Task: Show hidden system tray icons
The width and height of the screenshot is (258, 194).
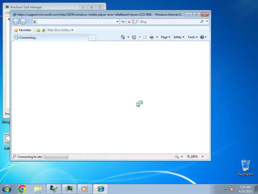Action: click(x=220, y=189)
